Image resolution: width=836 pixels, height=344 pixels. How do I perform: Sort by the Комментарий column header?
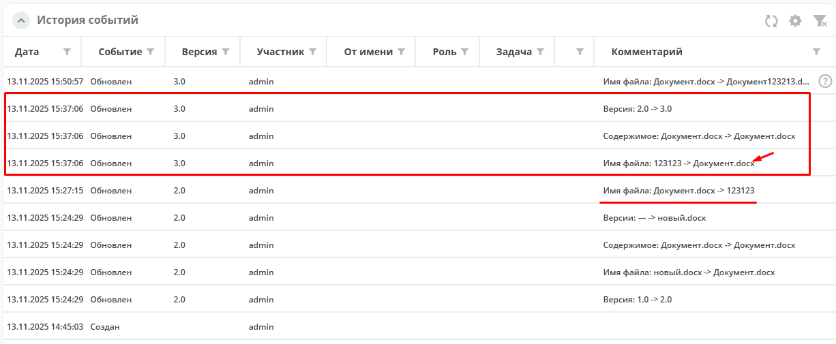click(x=646, y=52)
